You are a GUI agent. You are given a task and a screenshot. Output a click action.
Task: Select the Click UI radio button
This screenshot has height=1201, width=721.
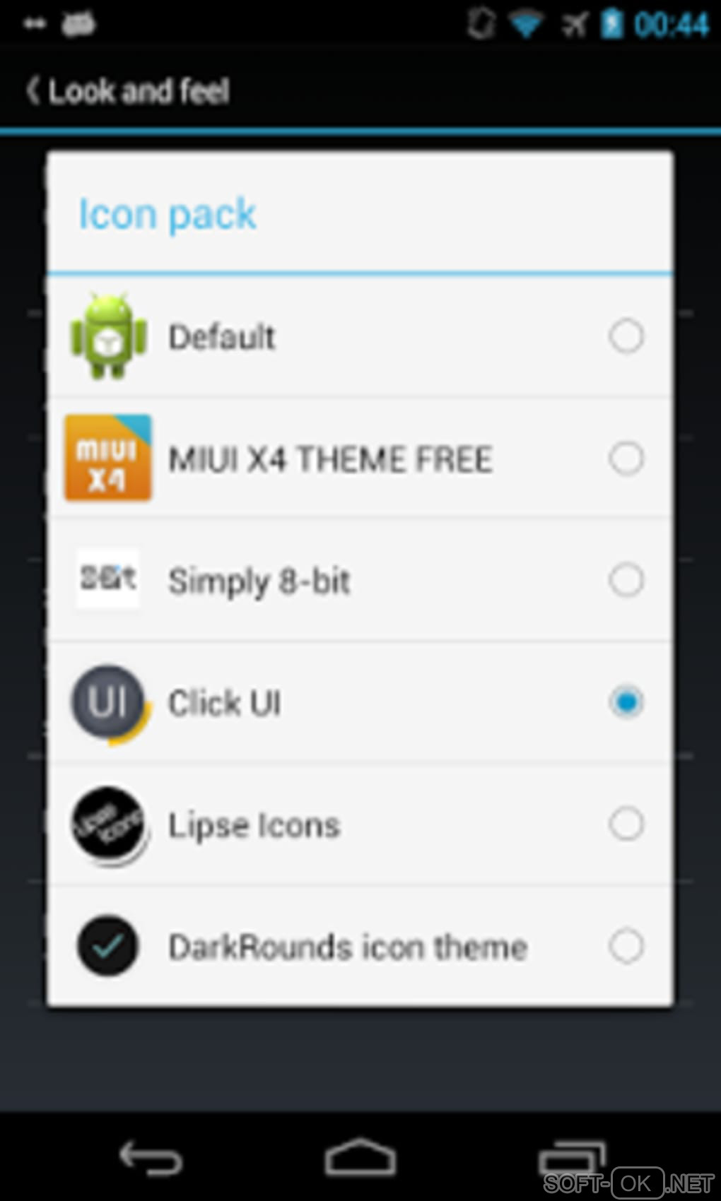click(626, 702)
